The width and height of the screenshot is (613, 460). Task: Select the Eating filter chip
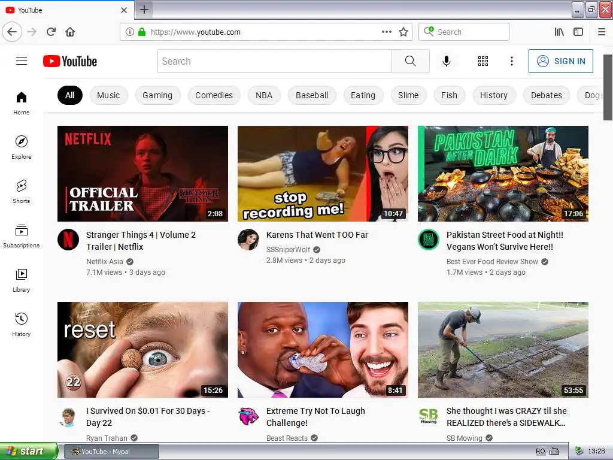coord(363,95)
